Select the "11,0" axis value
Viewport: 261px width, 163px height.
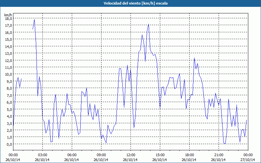tap(8, 67)
